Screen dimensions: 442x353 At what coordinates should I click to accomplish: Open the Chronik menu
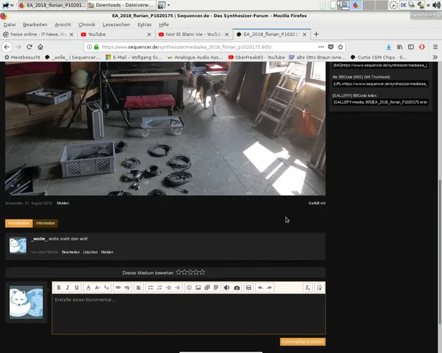(87, 25)
